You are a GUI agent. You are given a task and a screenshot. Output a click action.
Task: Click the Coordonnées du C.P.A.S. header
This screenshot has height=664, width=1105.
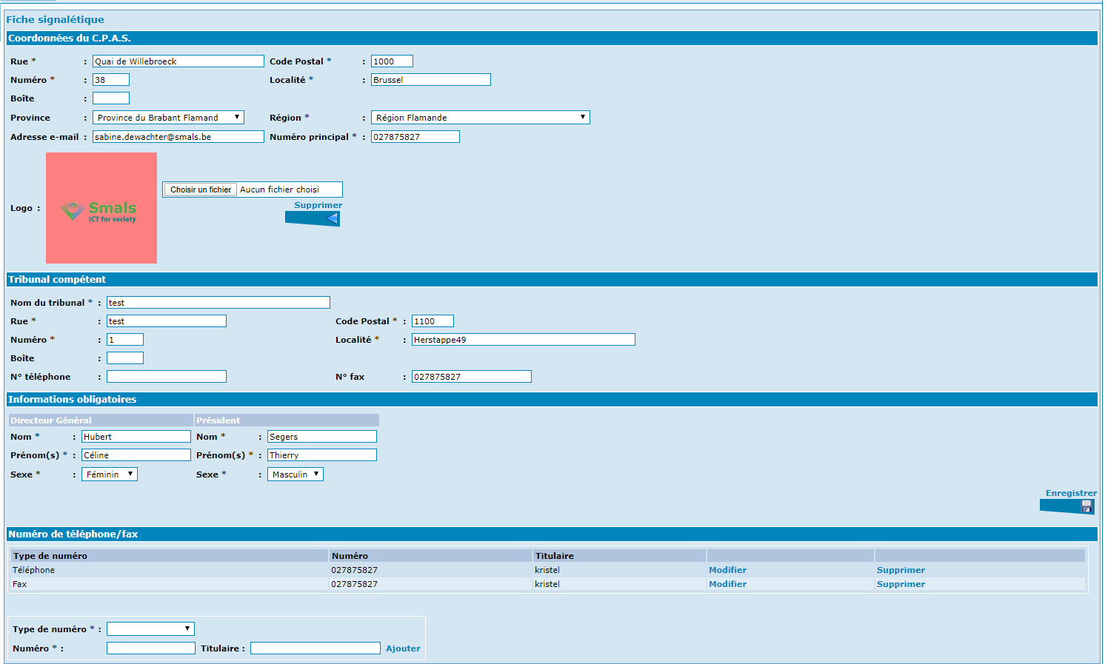coord(552,38)
